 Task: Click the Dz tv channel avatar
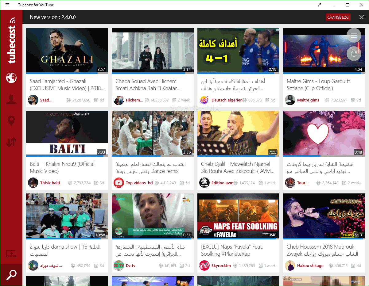tap(119, 265)
